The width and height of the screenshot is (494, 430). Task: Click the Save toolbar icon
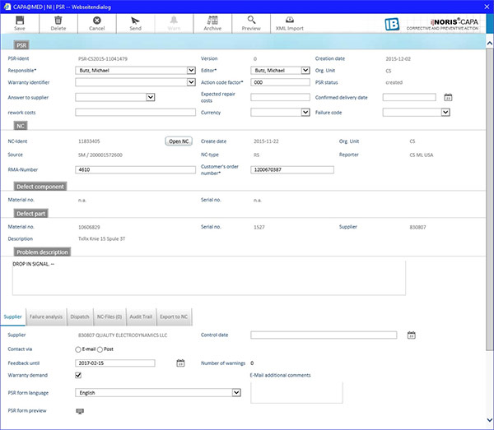(20, 21)
